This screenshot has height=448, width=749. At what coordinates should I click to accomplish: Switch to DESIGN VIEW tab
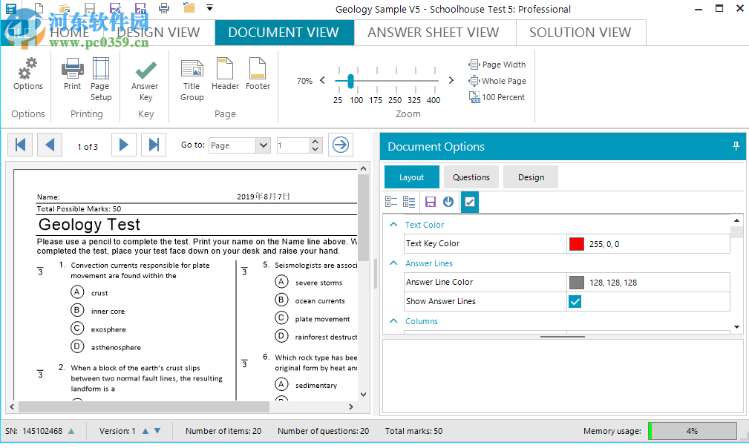[x=158, y=33]
